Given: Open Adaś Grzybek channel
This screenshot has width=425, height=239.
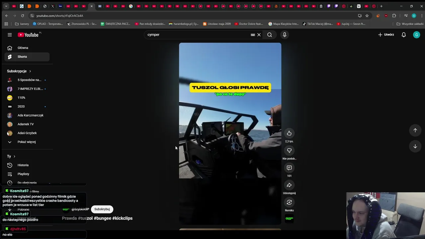Looking at the screenshot, I should (27, 133).
